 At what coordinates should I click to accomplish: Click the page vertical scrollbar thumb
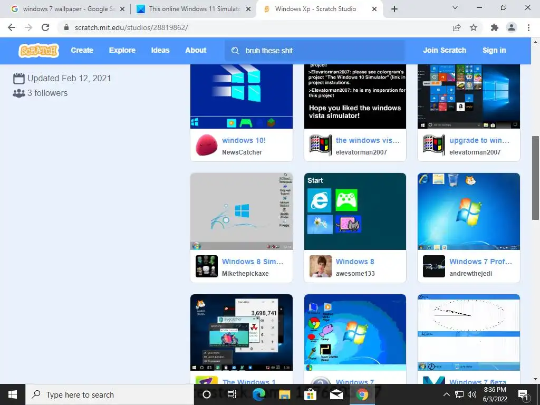click(535, 178)
